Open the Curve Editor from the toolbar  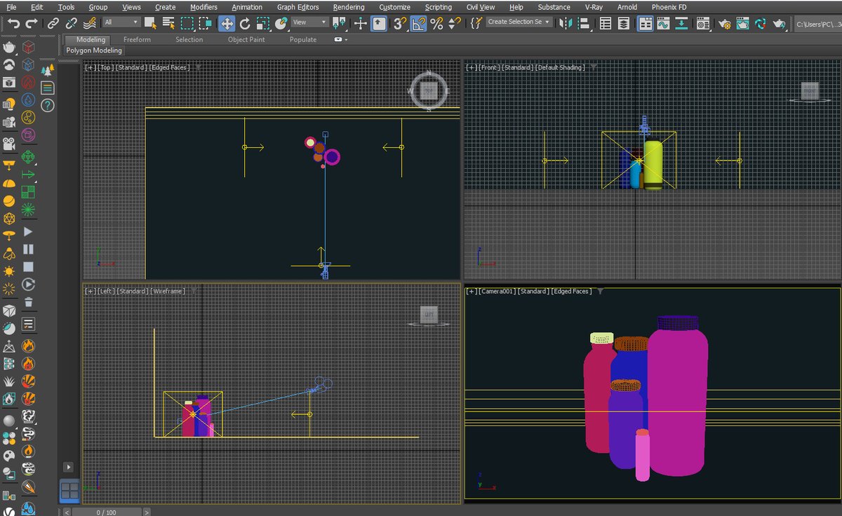(x=663, y=23)
